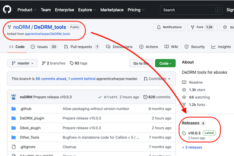Open the 1 commit behind comparison
This screenshot has width=234, height=156.
(82, 79)
